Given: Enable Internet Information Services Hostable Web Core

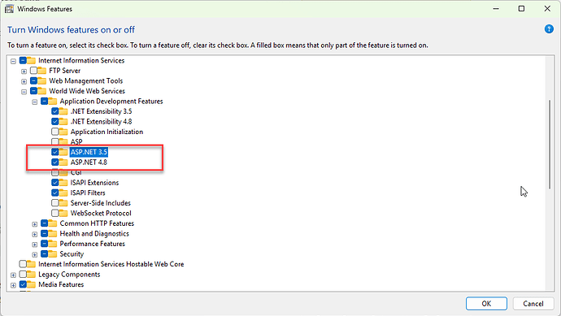Looking at the screenshot, I should pos(23,264).
